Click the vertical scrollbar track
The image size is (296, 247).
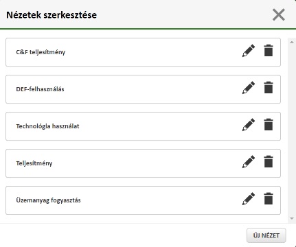[x=292, y=130]
